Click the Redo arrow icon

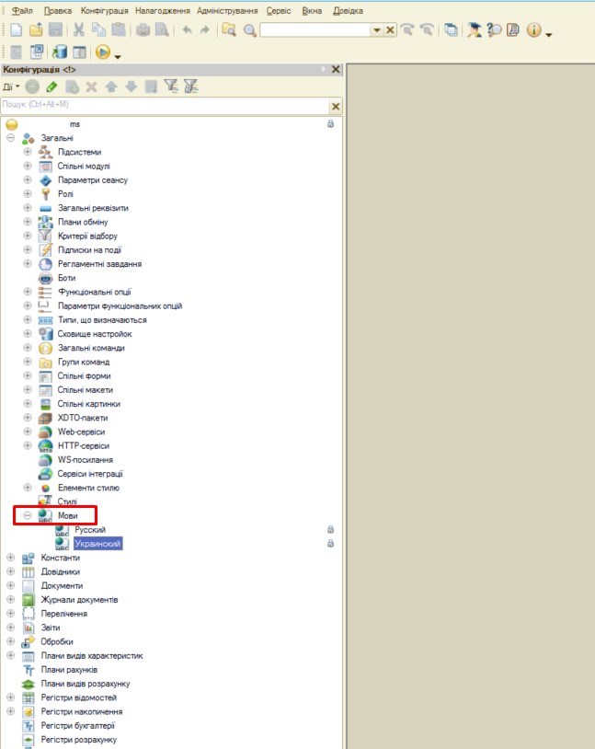(x=205, y=30)
